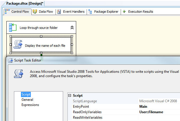Screen dimensions: 180x121
Task: Click the Data Flow tab icon
Action: (35, 12)
